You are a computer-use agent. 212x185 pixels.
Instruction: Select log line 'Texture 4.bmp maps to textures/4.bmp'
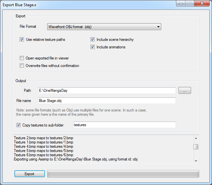point(43,146)
